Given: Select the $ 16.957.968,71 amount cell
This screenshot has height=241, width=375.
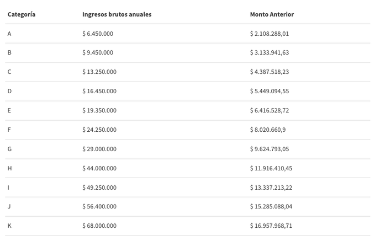Looking at the screenshot, I should 271,226.
